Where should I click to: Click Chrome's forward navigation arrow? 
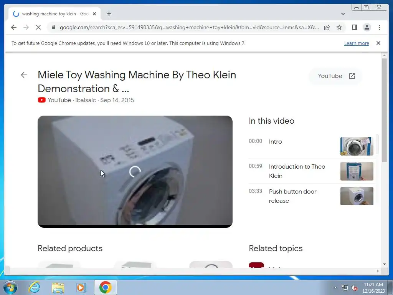point(26,27)
